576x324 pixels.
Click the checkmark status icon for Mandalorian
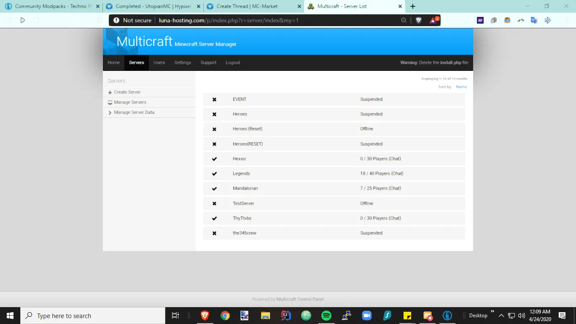(x=214, y=189)
